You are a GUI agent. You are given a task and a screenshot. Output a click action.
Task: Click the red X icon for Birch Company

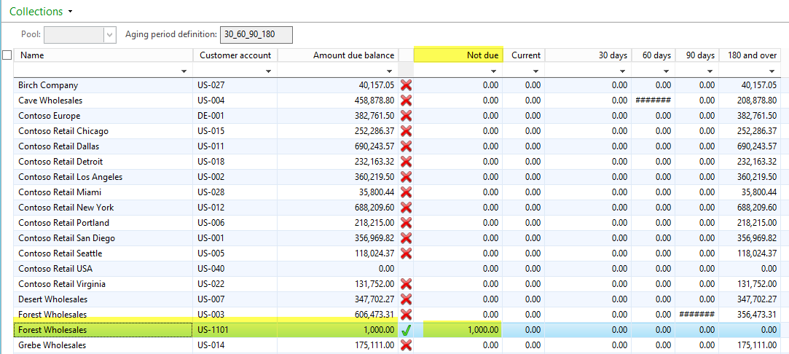click(406, 85)
